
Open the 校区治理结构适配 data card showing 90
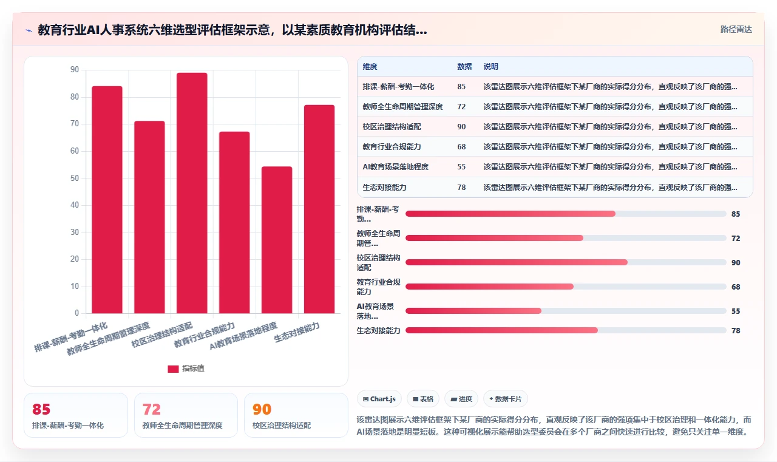(296, 415)
